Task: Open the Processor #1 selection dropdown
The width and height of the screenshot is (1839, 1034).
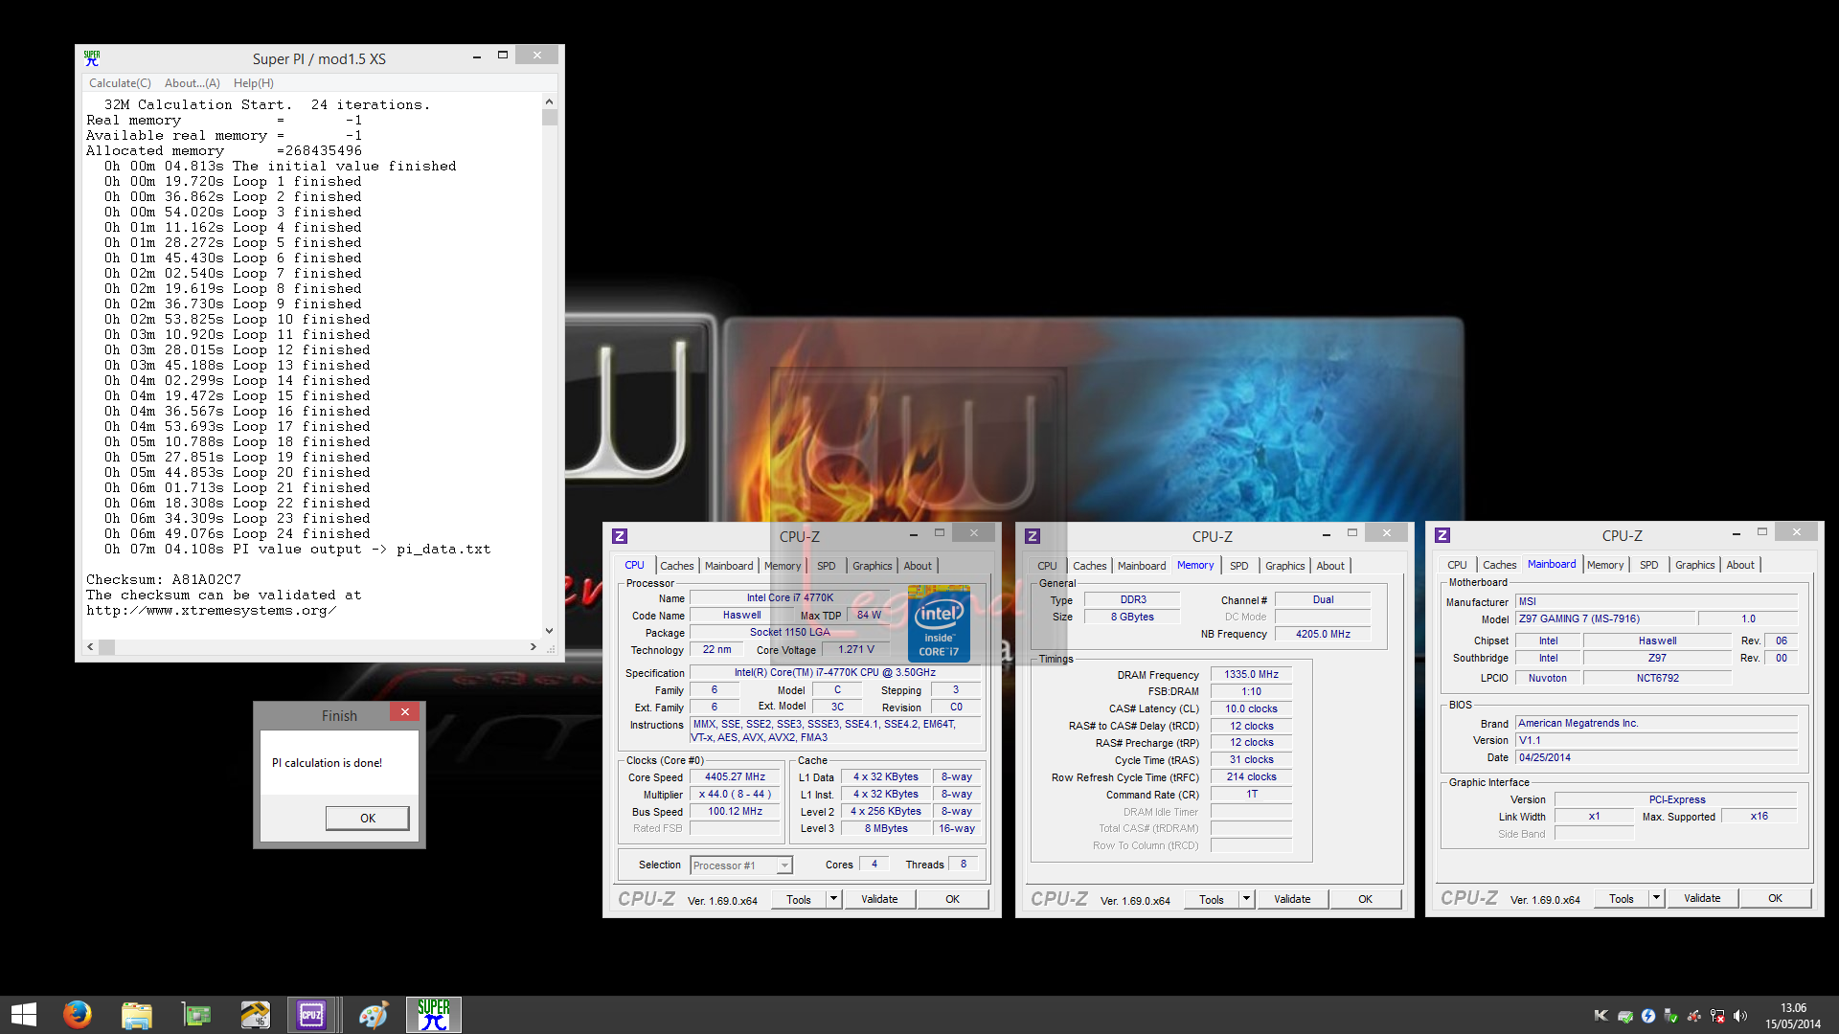Action: click(x=741, y=865)
